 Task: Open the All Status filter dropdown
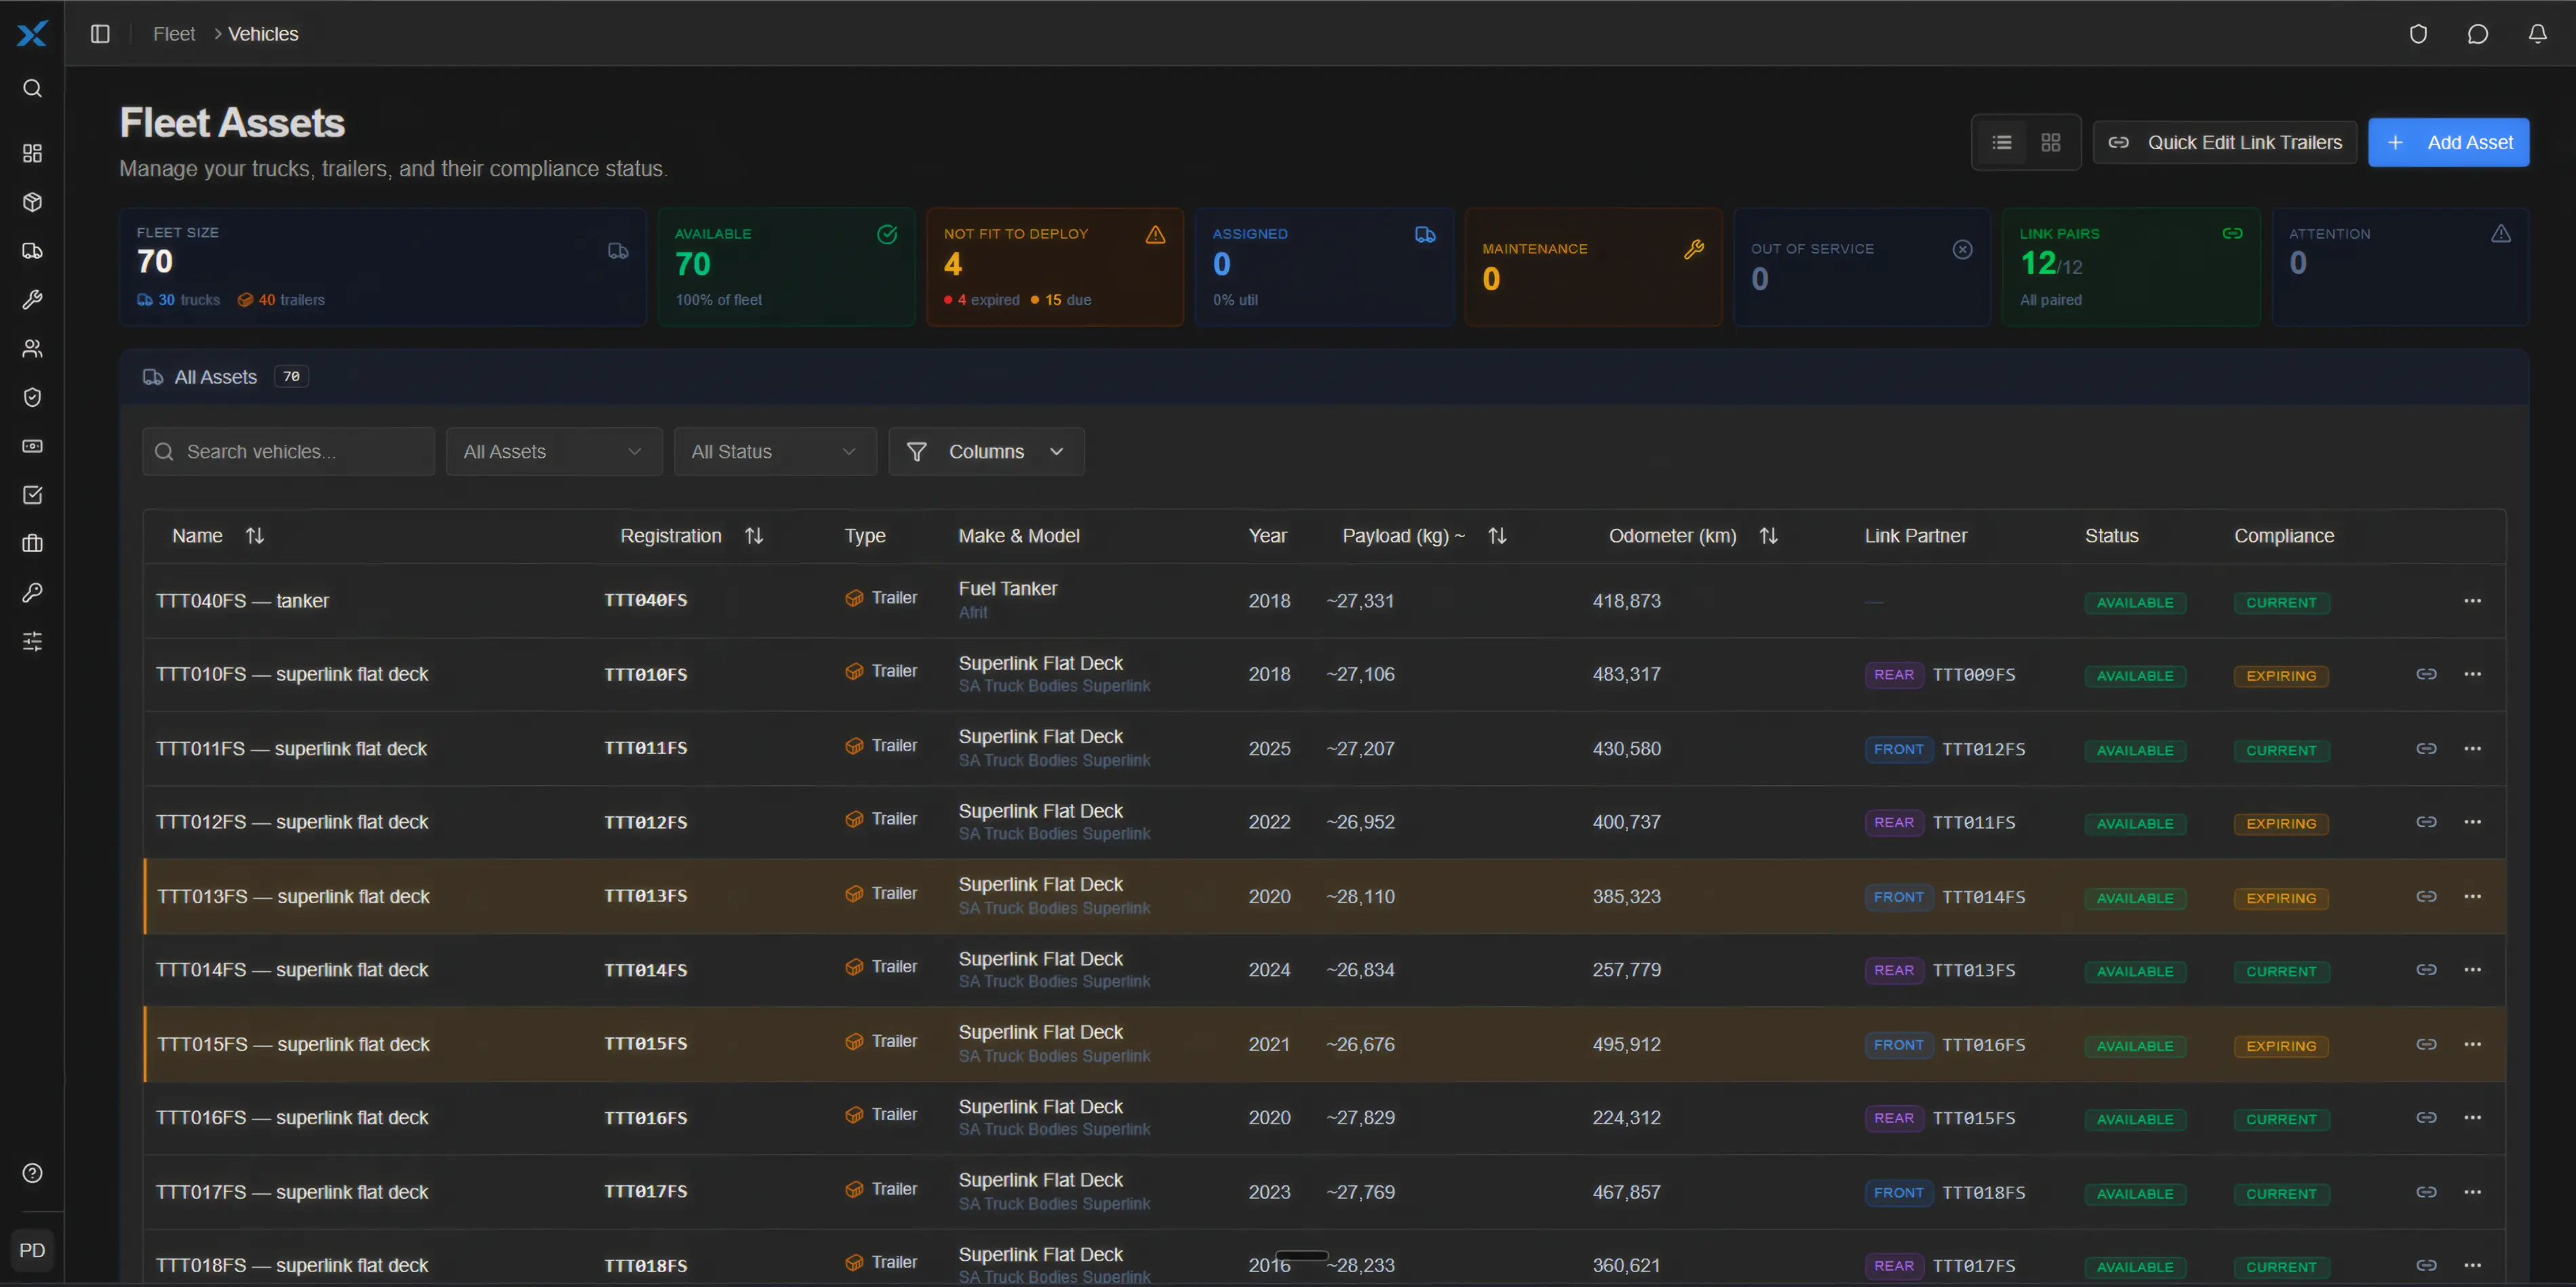(x=775, y=452)
